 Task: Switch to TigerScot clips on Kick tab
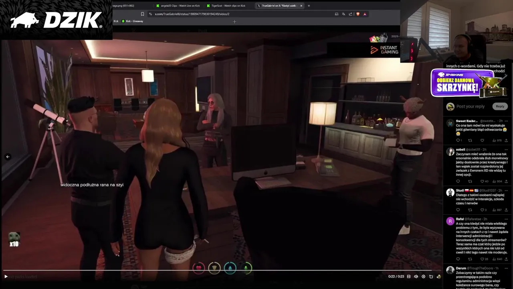tap(226, 6)
